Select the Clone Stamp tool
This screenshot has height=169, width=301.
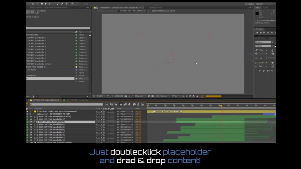pyautogui.click(x=58, y=4)
